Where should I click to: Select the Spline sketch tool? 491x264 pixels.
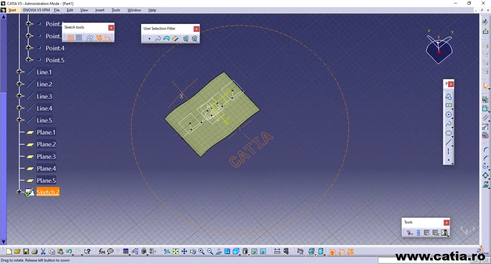[449, 124]
